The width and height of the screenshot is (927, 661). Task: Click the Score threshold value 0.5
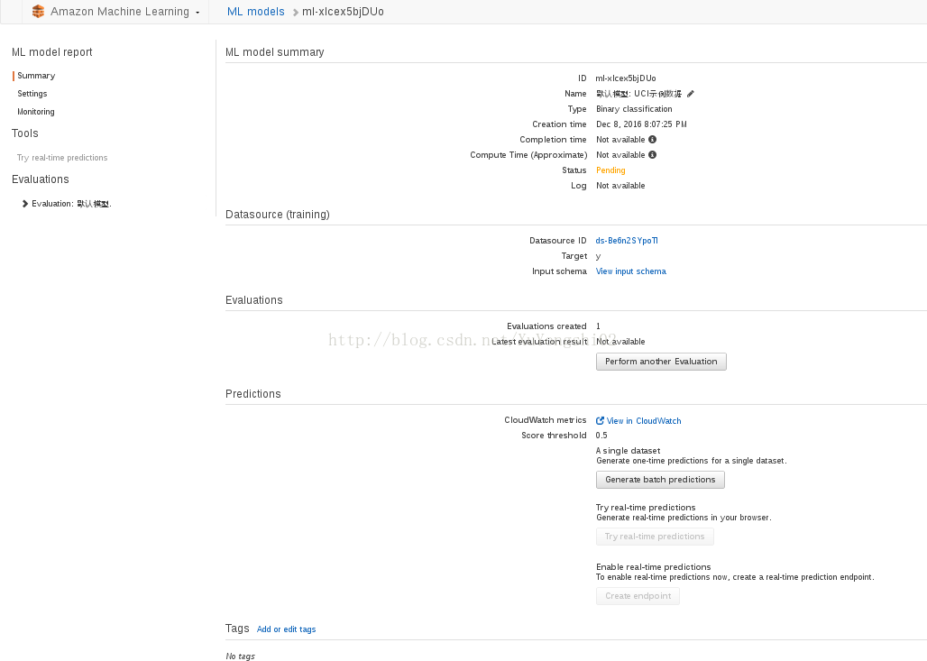[x=601, y=436]
